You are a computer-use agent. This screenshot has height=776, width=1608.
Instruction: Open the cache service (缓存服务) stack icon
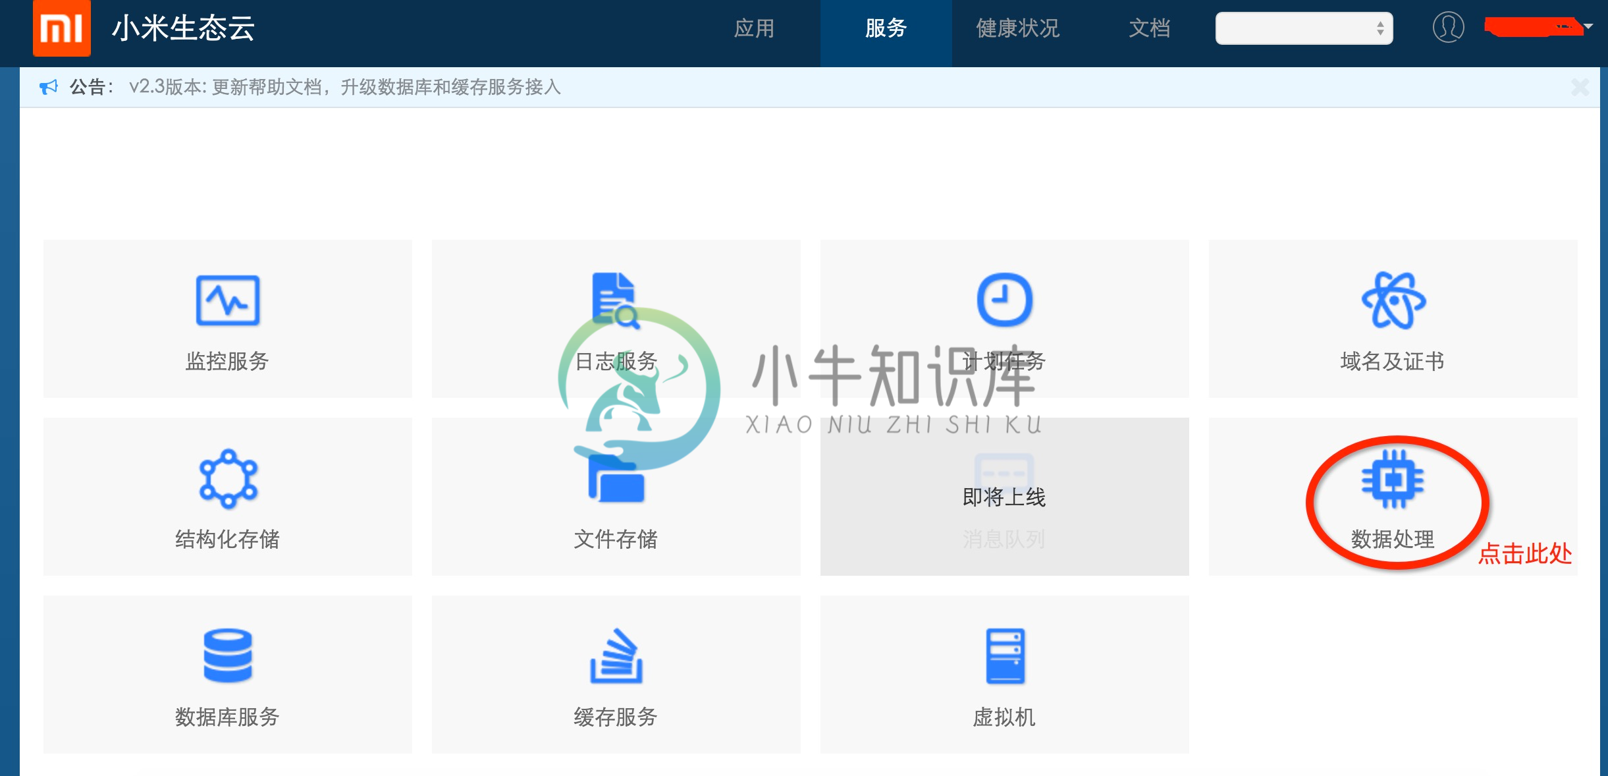coord(616,656)
